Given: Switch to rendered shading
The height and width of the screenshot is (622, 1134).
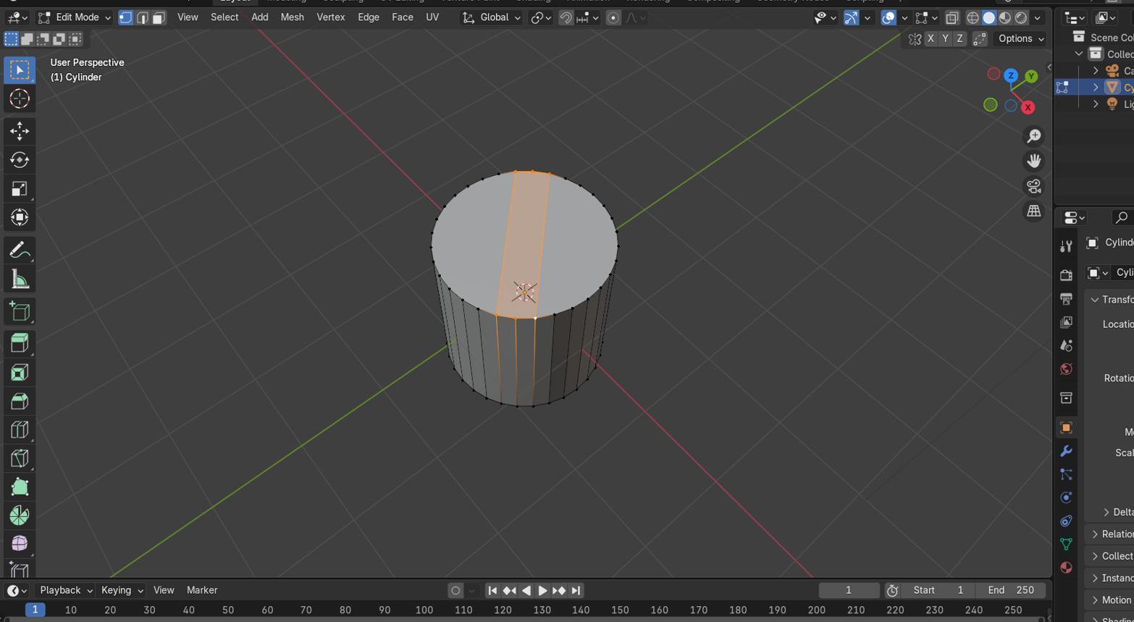Looking at the screenshot, I should [x=1021, y=17].
